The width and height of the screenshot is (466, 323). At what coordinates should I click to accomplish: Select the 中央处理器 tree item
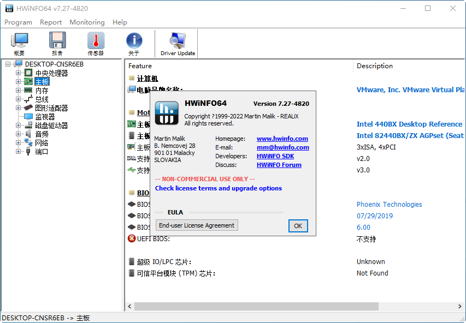coord(51,73)
